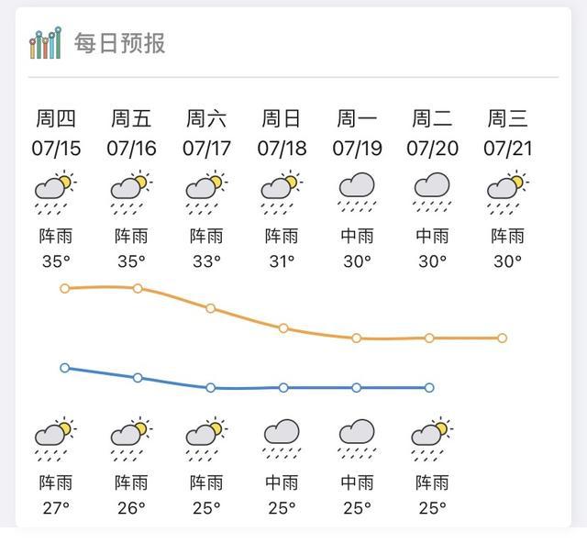Click the 07/20 daytime moderate rain icon
Viewport: 587px width, 543px height.
[432, 193]
